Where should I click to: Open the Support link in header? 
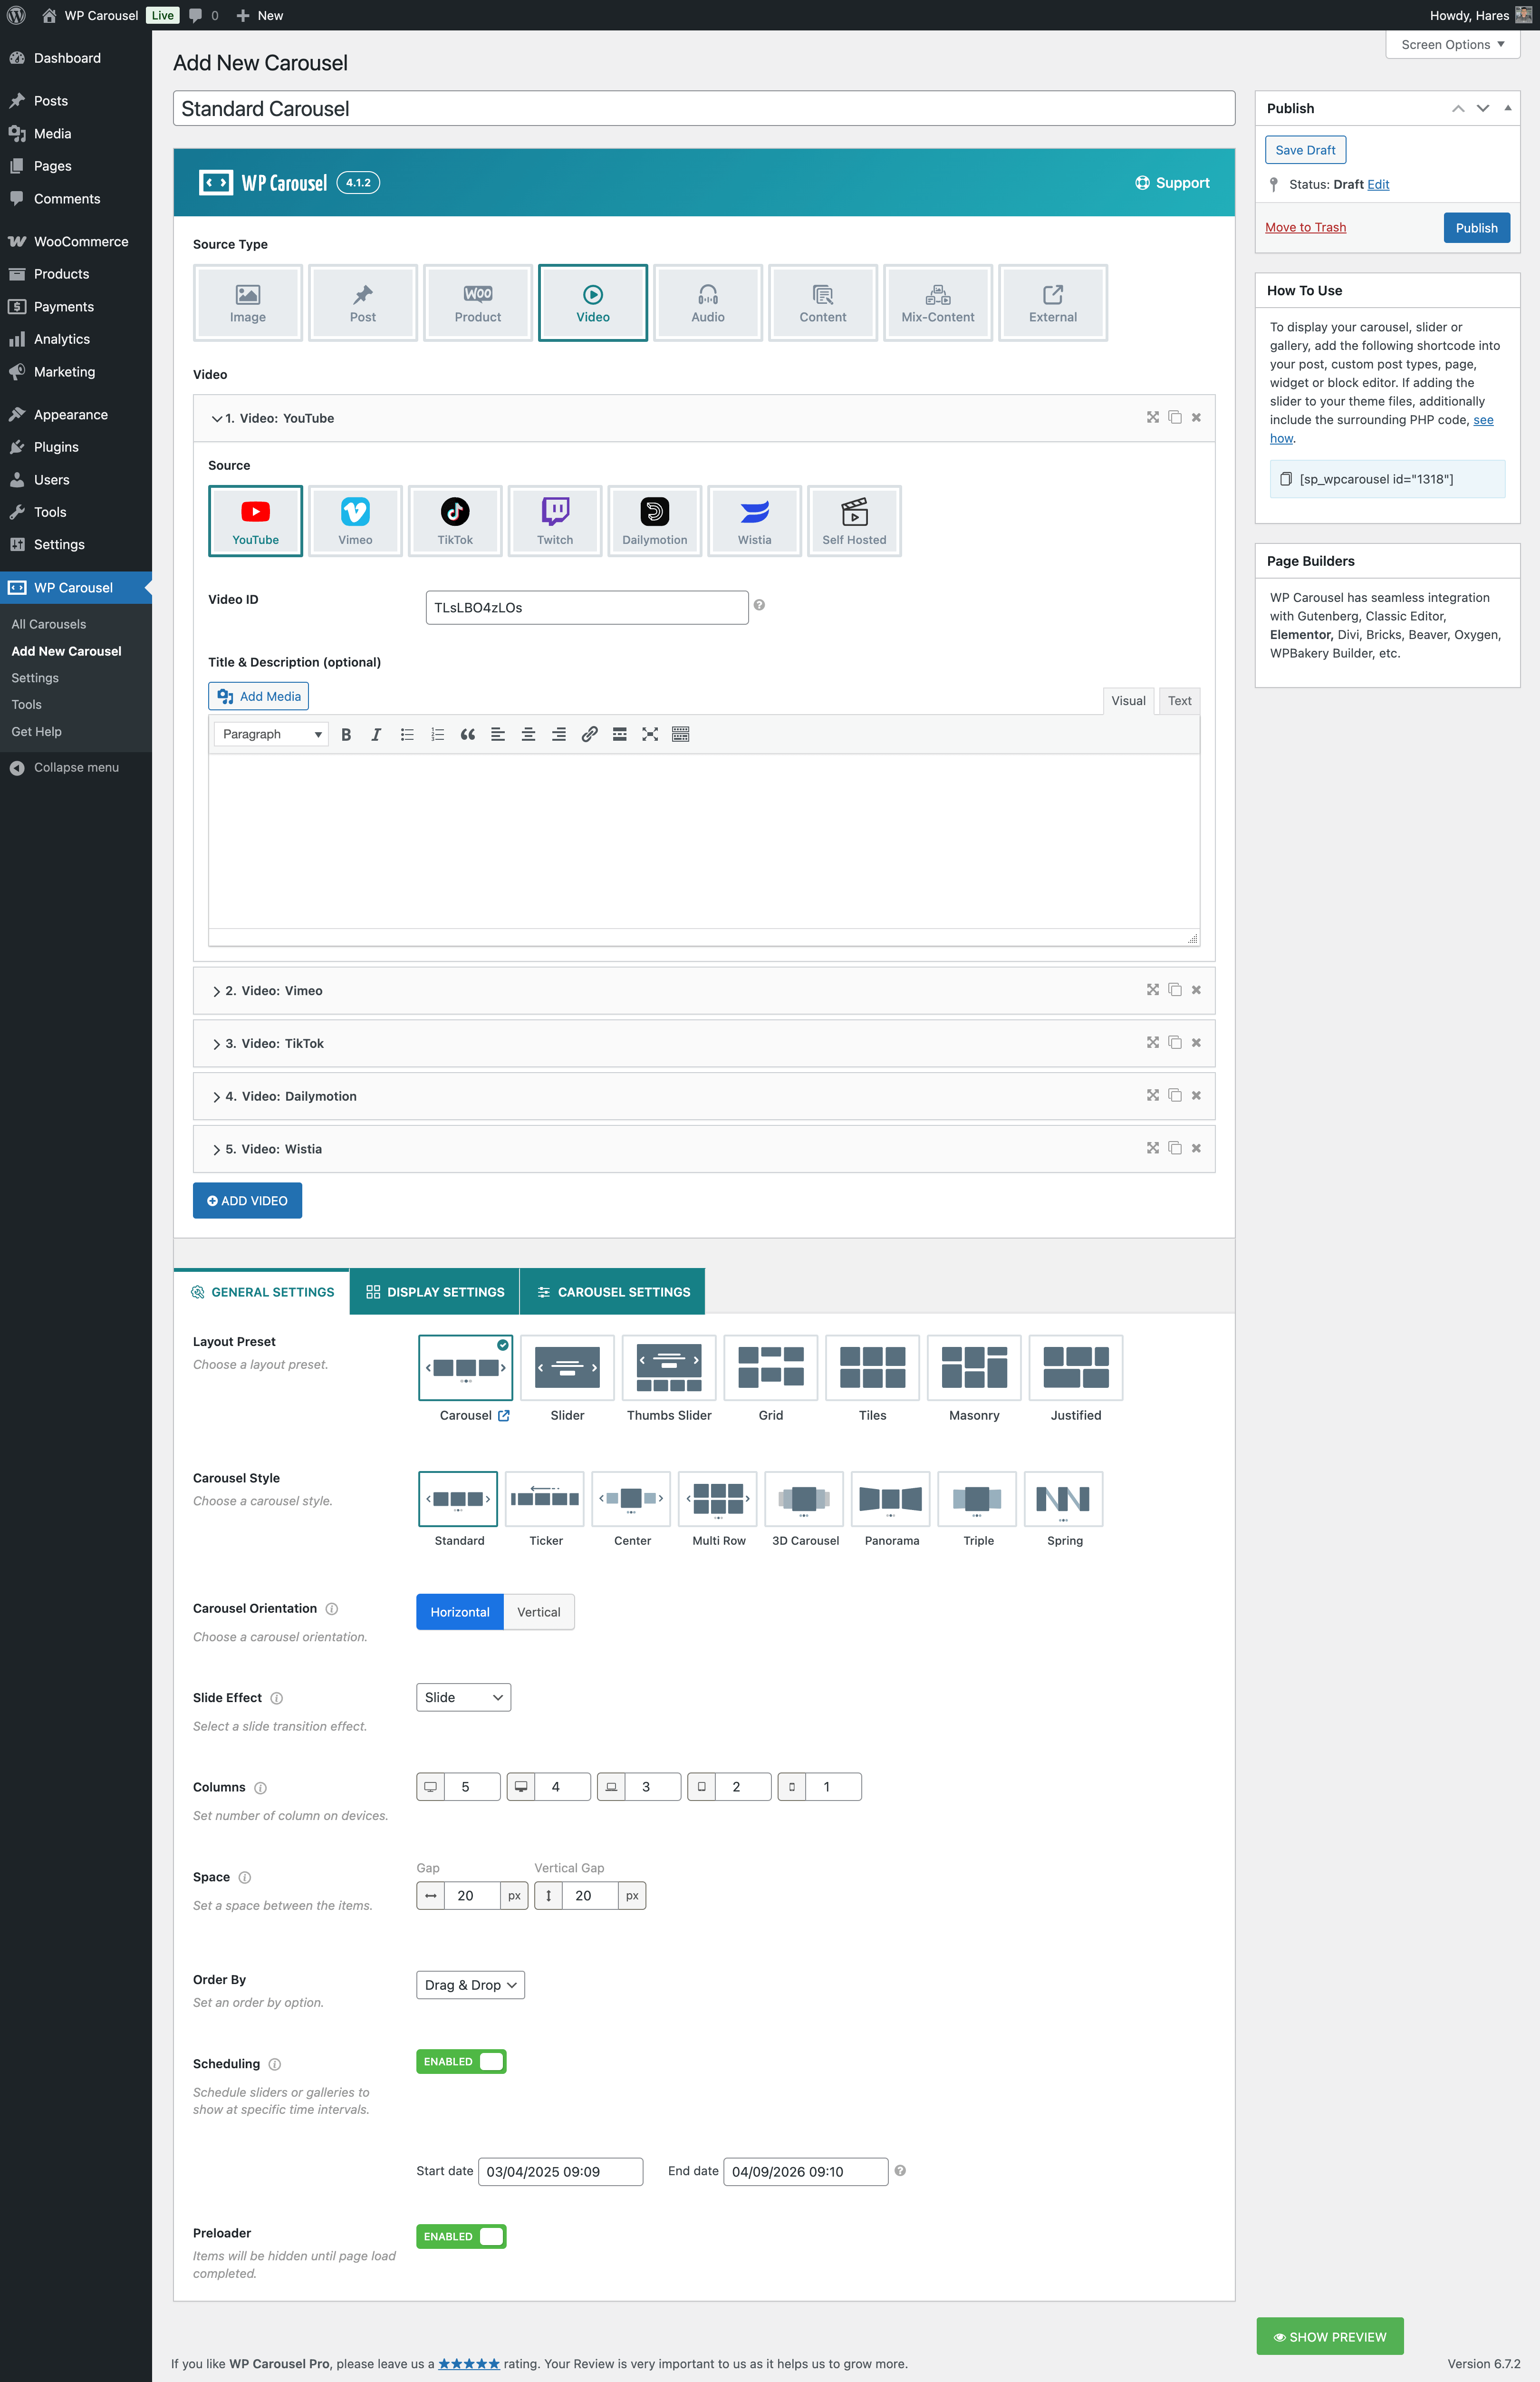pos(1172,183)
